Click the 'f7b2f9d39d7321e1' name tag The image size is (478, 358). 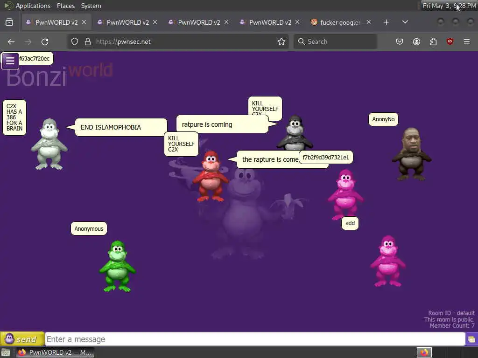point(325,158)
